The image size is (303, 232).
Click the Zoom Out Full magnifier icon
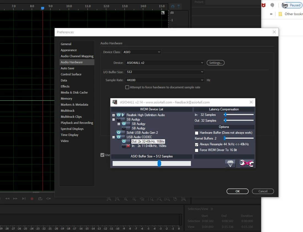pyautogui.click(x=142, y=199)
